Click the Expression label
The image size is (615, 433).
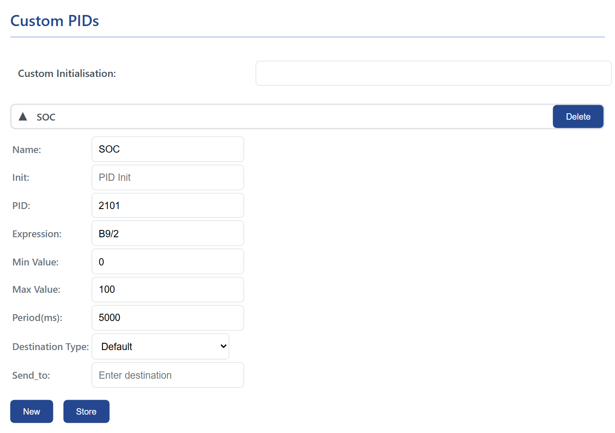[x=37, y=234]
